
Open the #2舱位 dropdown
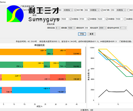[68, 10]
